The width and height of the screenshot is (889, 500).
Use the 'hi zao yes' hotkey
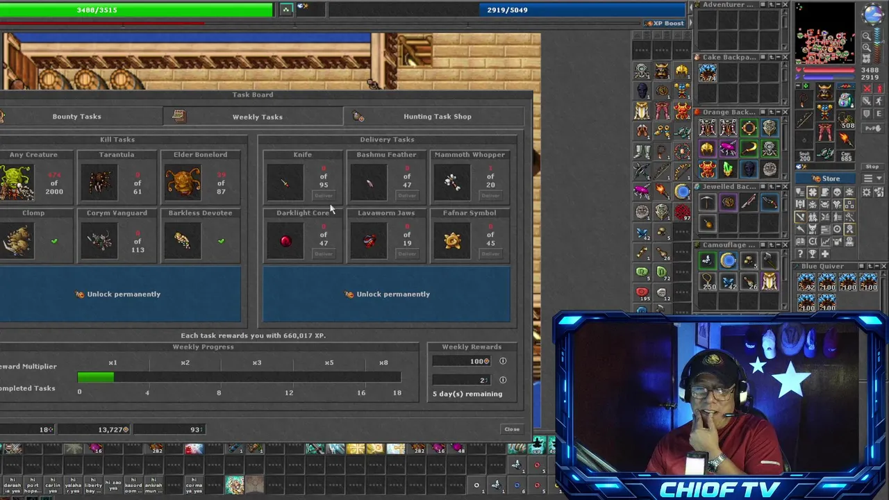(x=113, y=485)
